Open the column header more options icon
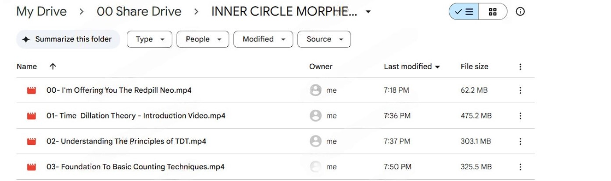The height and width of the screenshot is (181, 611). click(x=520, y=67)
